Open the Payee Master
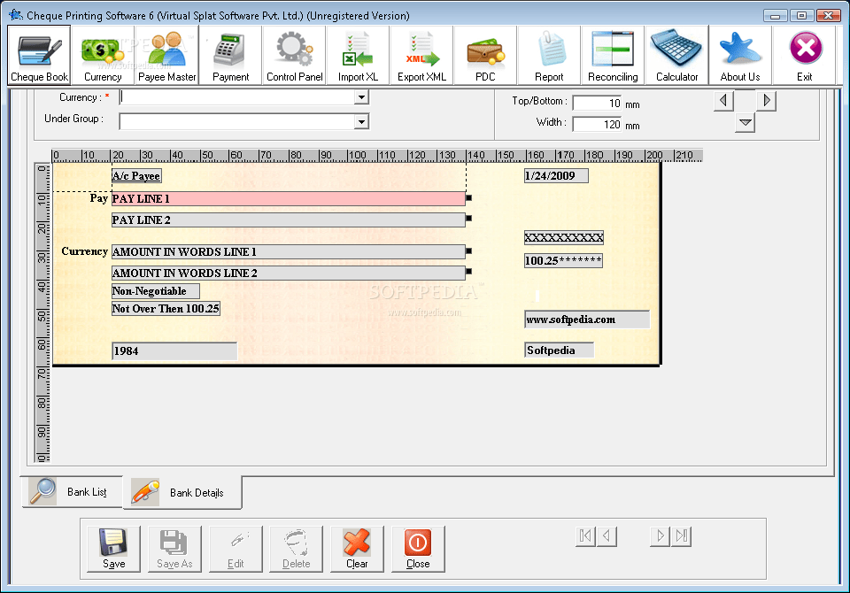Image resolution: width=850 pixels, height=593 pixels. (x=166, y=53)
